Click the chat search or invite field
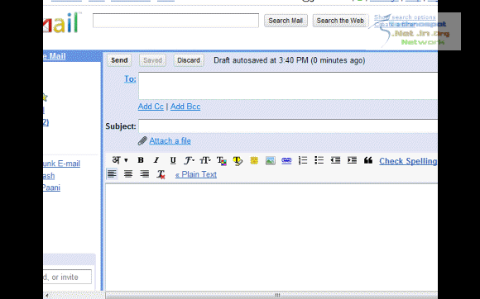This screenshot has height=299, width=480. tap(67, 277)
